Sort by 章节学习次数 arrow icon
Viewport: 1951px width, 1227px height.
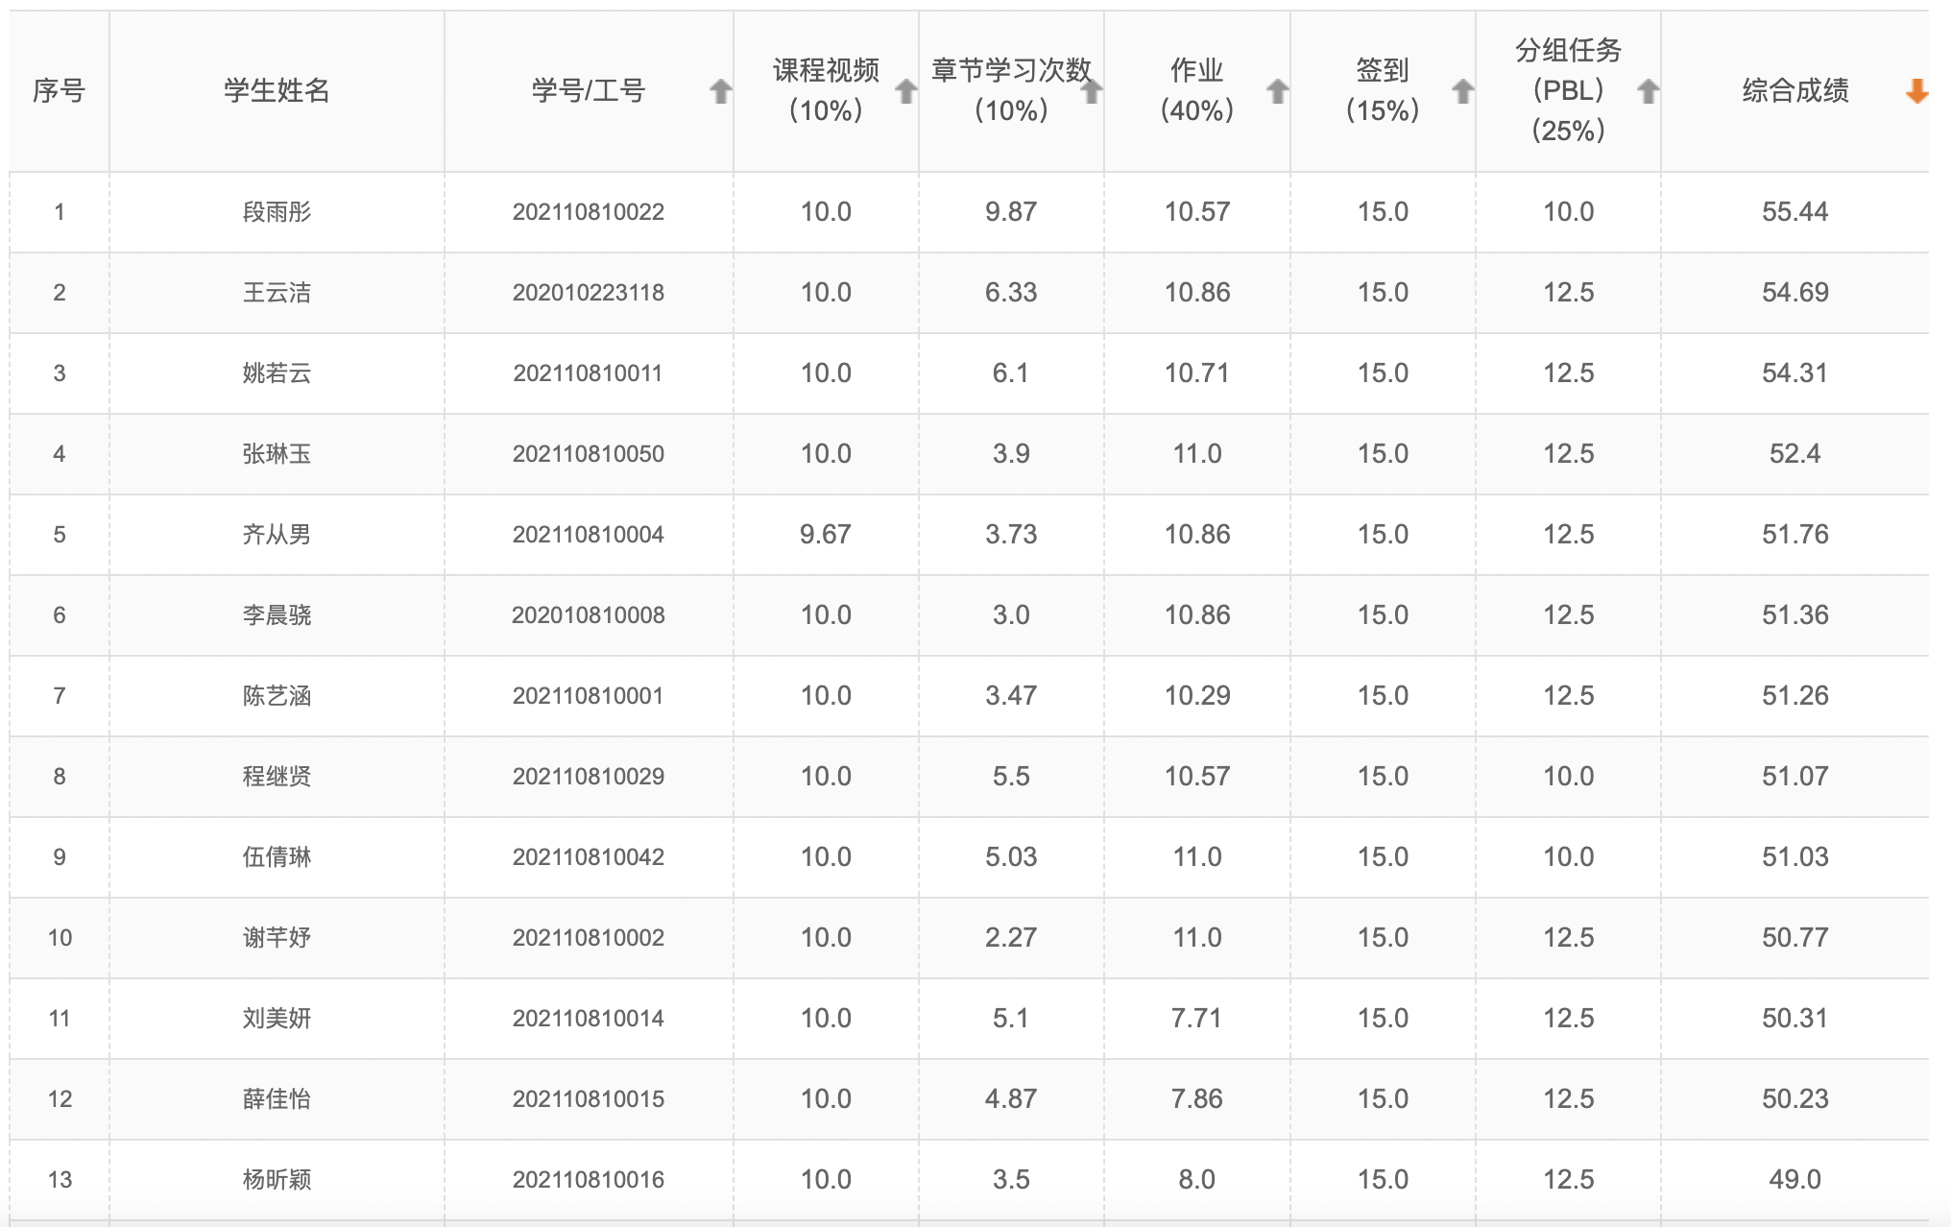[1092, 92]
